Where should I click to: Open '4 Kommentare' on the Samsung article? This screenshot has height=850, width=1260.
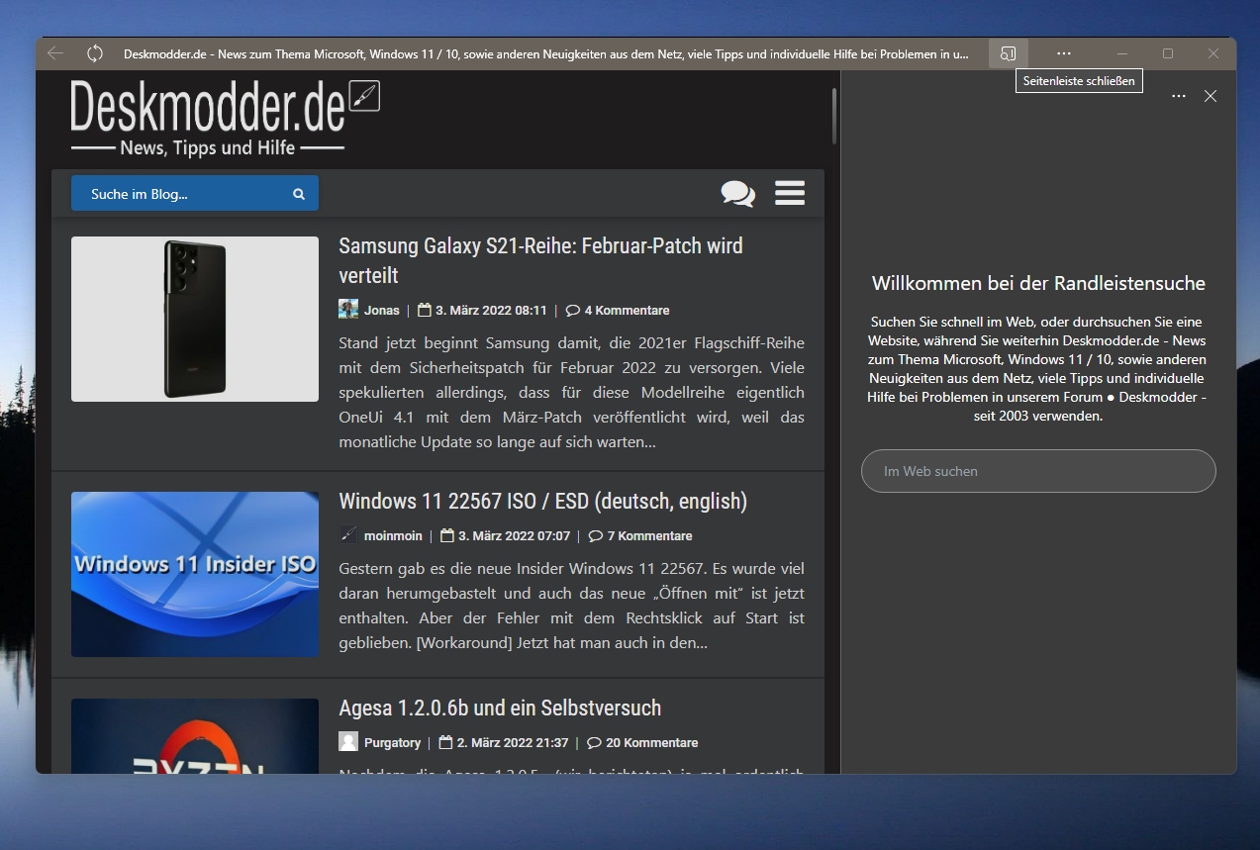pos(618,310)
